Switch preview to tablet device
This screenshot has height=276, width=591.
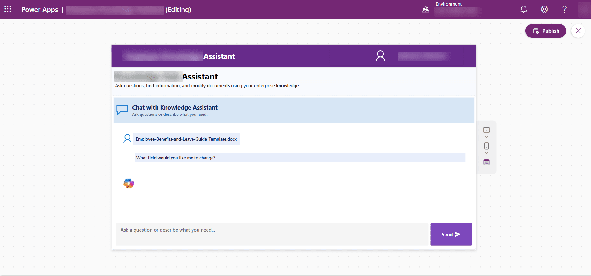(486, 130)
